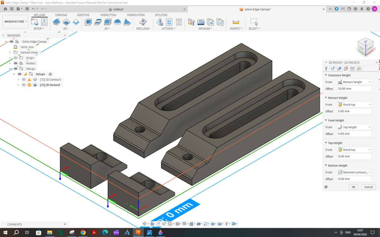Switch to the ADDITIVE tab
Viewport: 380px width, 237px height.
83,15
